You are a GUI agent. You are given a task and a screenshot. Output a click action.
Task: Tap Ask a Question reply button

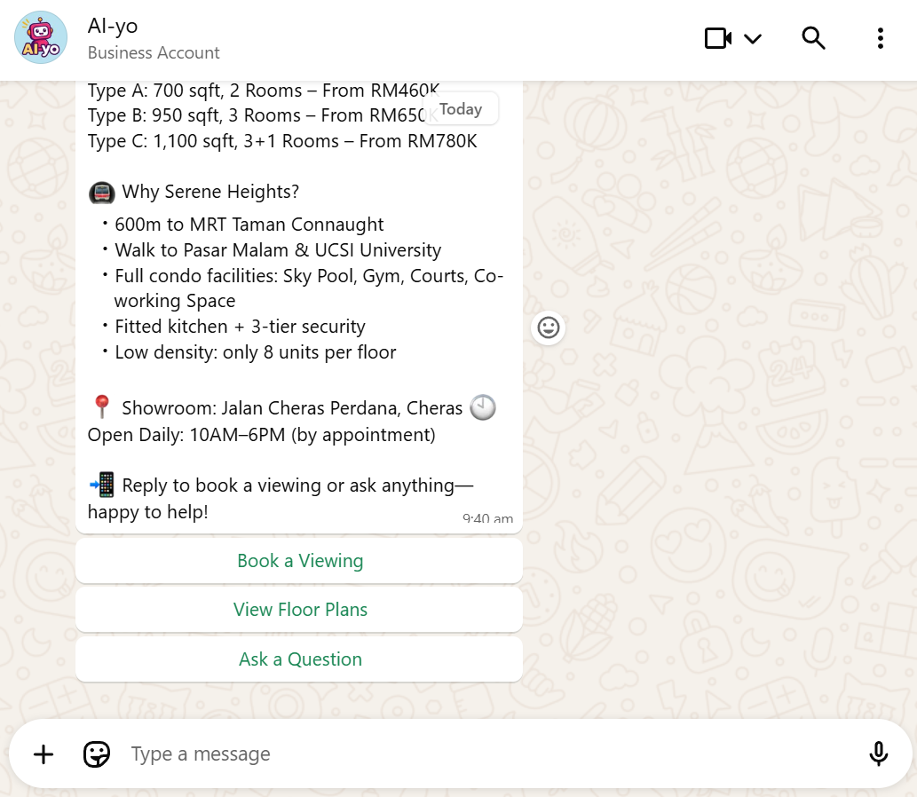click(300, 659)
